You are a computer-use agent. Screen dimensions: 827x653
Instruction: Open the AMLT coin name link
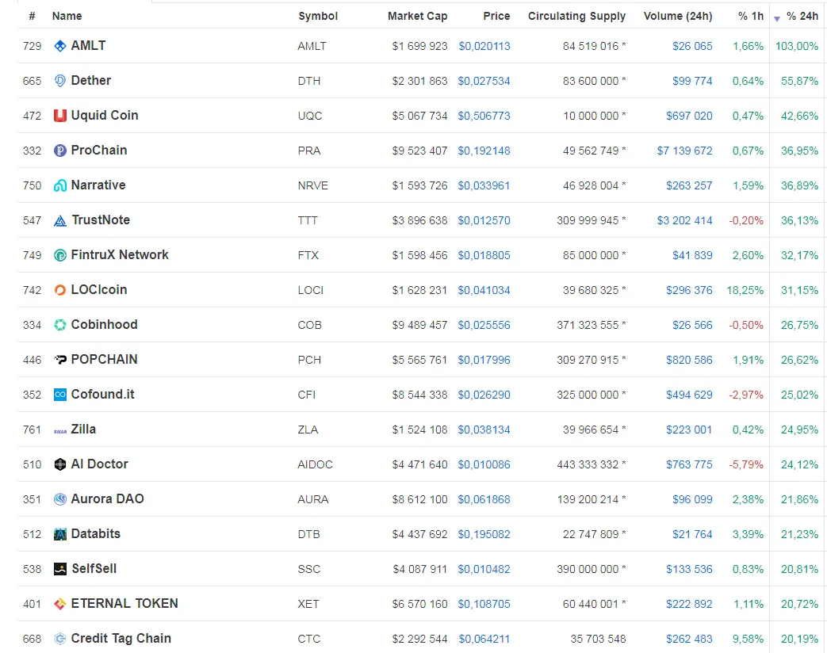tap(88, 46)
